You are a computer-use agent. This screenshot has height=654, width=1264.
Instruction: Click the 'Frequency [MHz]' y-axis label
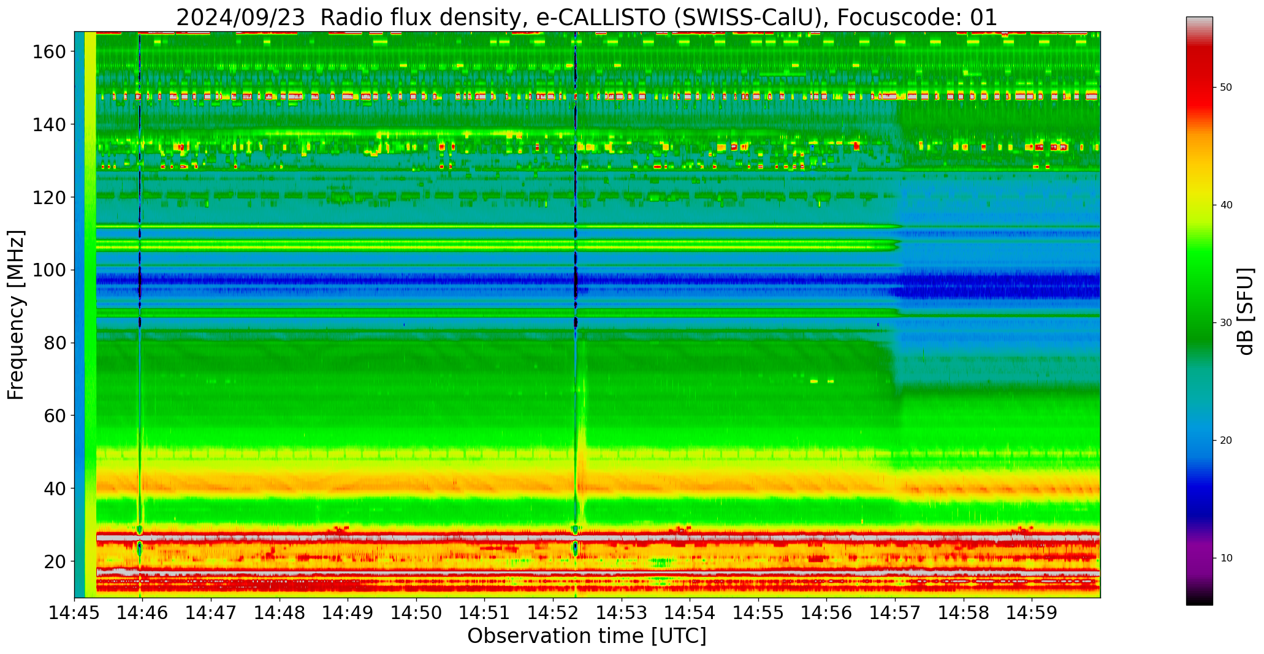click(17, 315)
